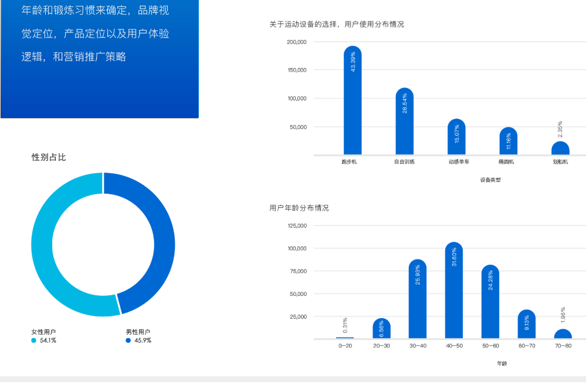Click the '椭圆机' axis label

[506, 161]
